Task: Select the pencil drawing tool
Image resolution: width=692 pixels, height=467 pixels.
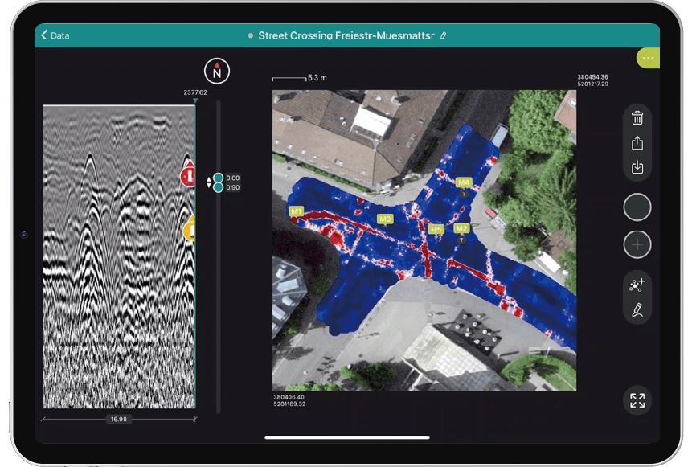Action: pos(637,310)
